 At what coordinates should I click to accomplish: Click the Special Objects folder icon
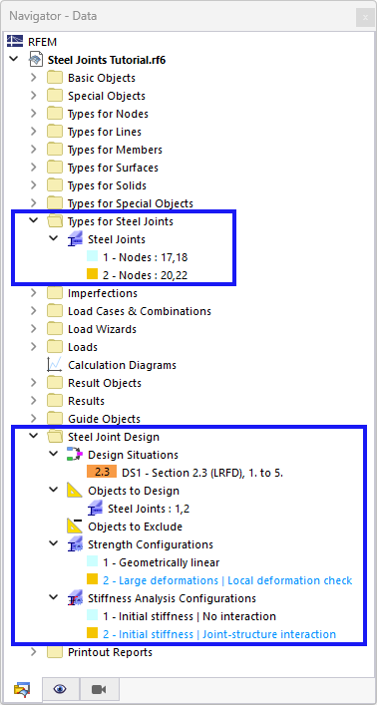tap(55, 96)
